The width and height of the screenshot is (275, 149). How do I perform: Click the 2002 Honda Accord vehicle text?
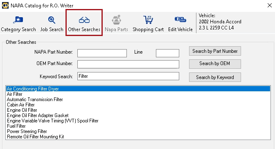[x=220, y=22]
